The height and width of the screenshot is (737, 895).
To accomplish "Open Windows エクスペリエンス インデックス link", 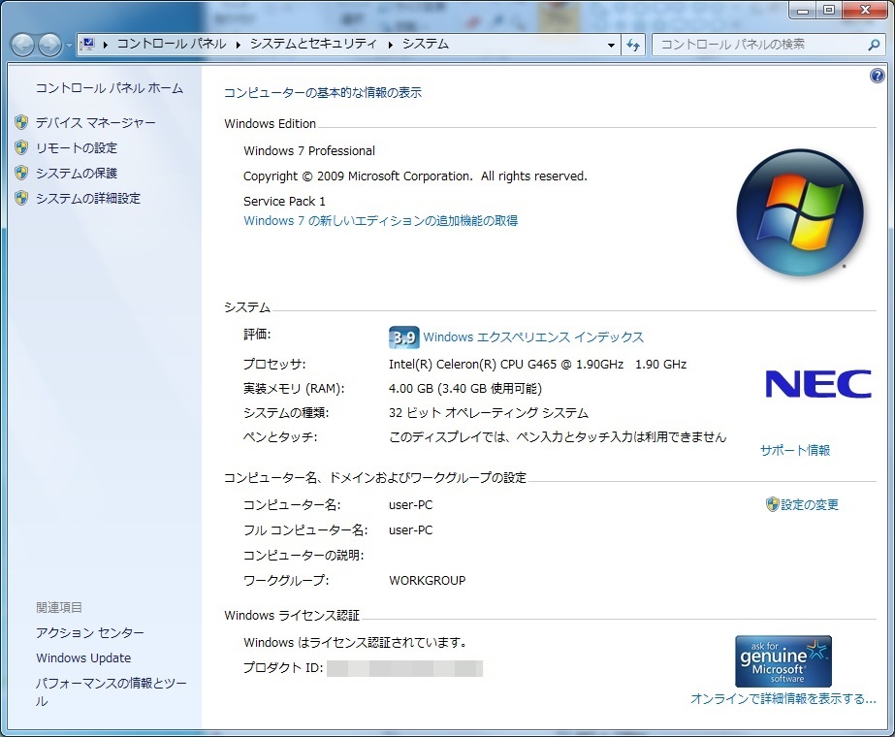I will tap(533, 336).
